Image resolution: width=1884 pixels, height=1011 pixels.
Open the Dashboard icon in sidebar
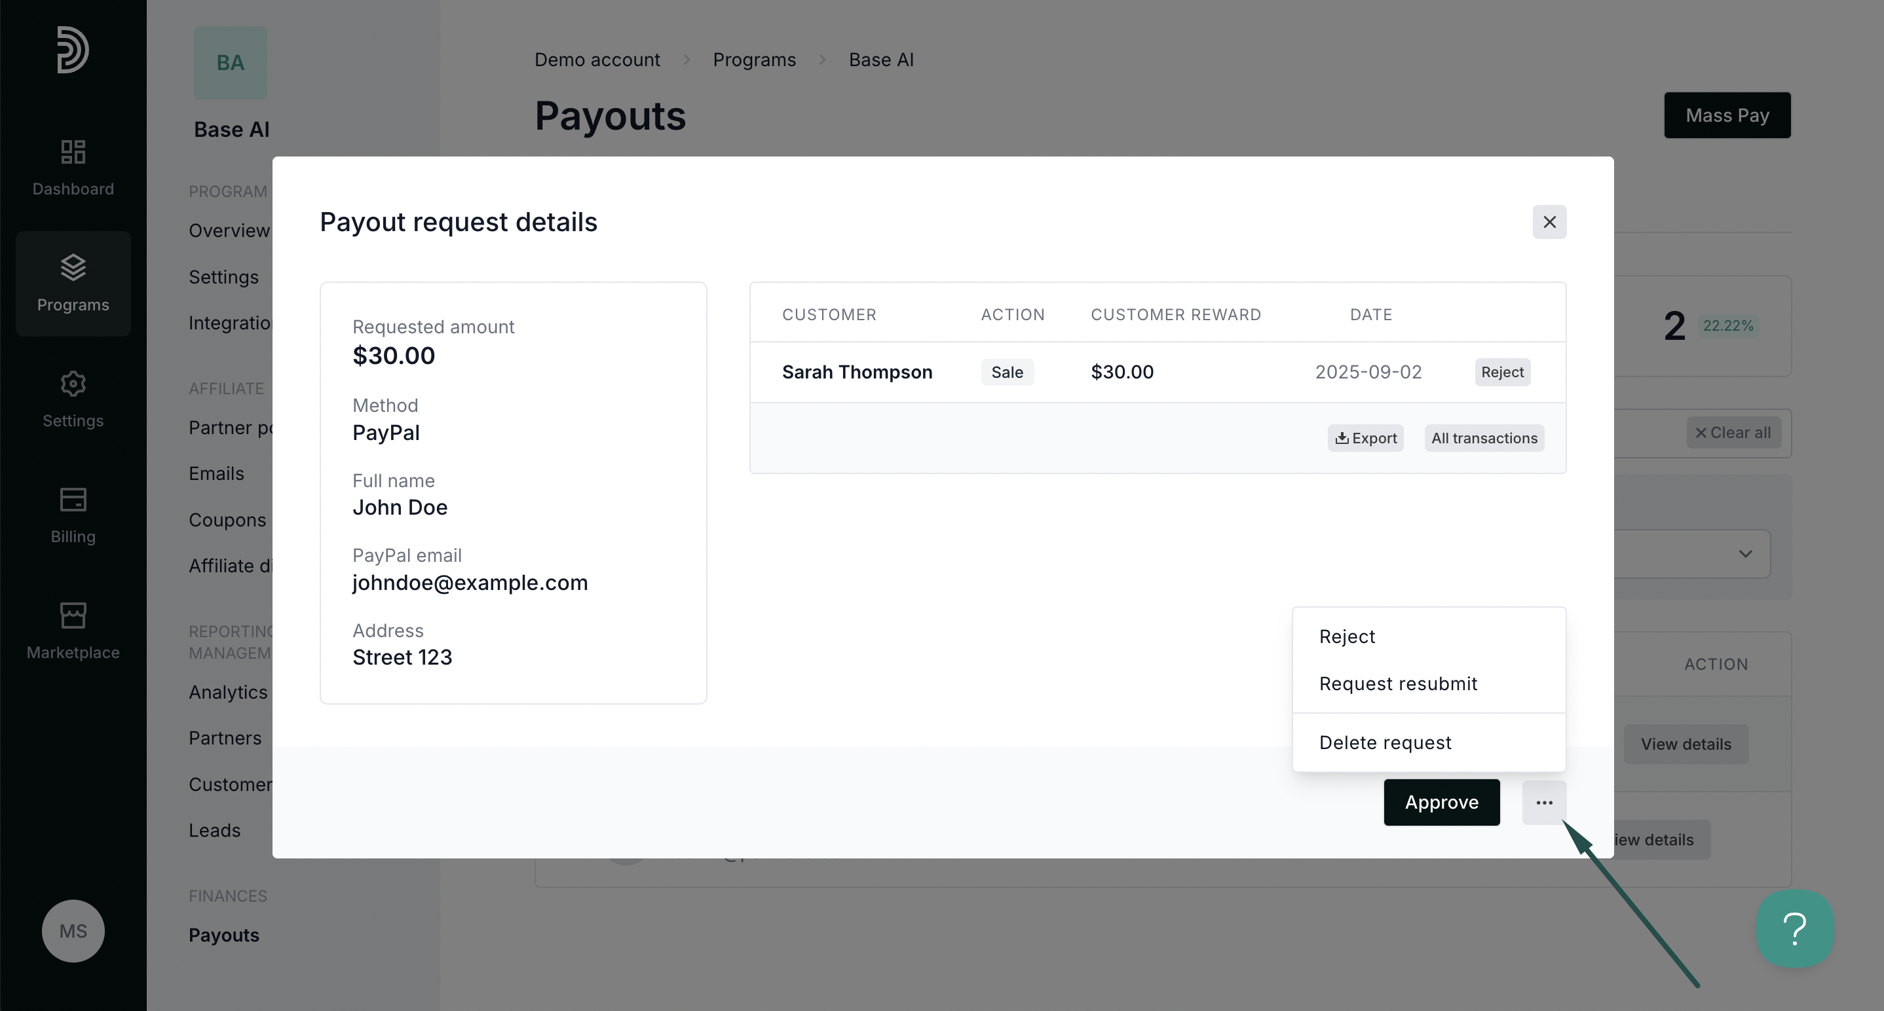(73, 152)
